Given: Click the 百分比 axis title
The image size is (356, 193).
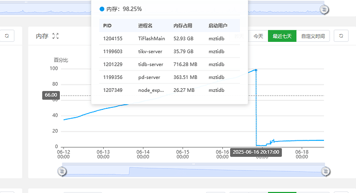Looking at the screenshot, I should 60,60.
